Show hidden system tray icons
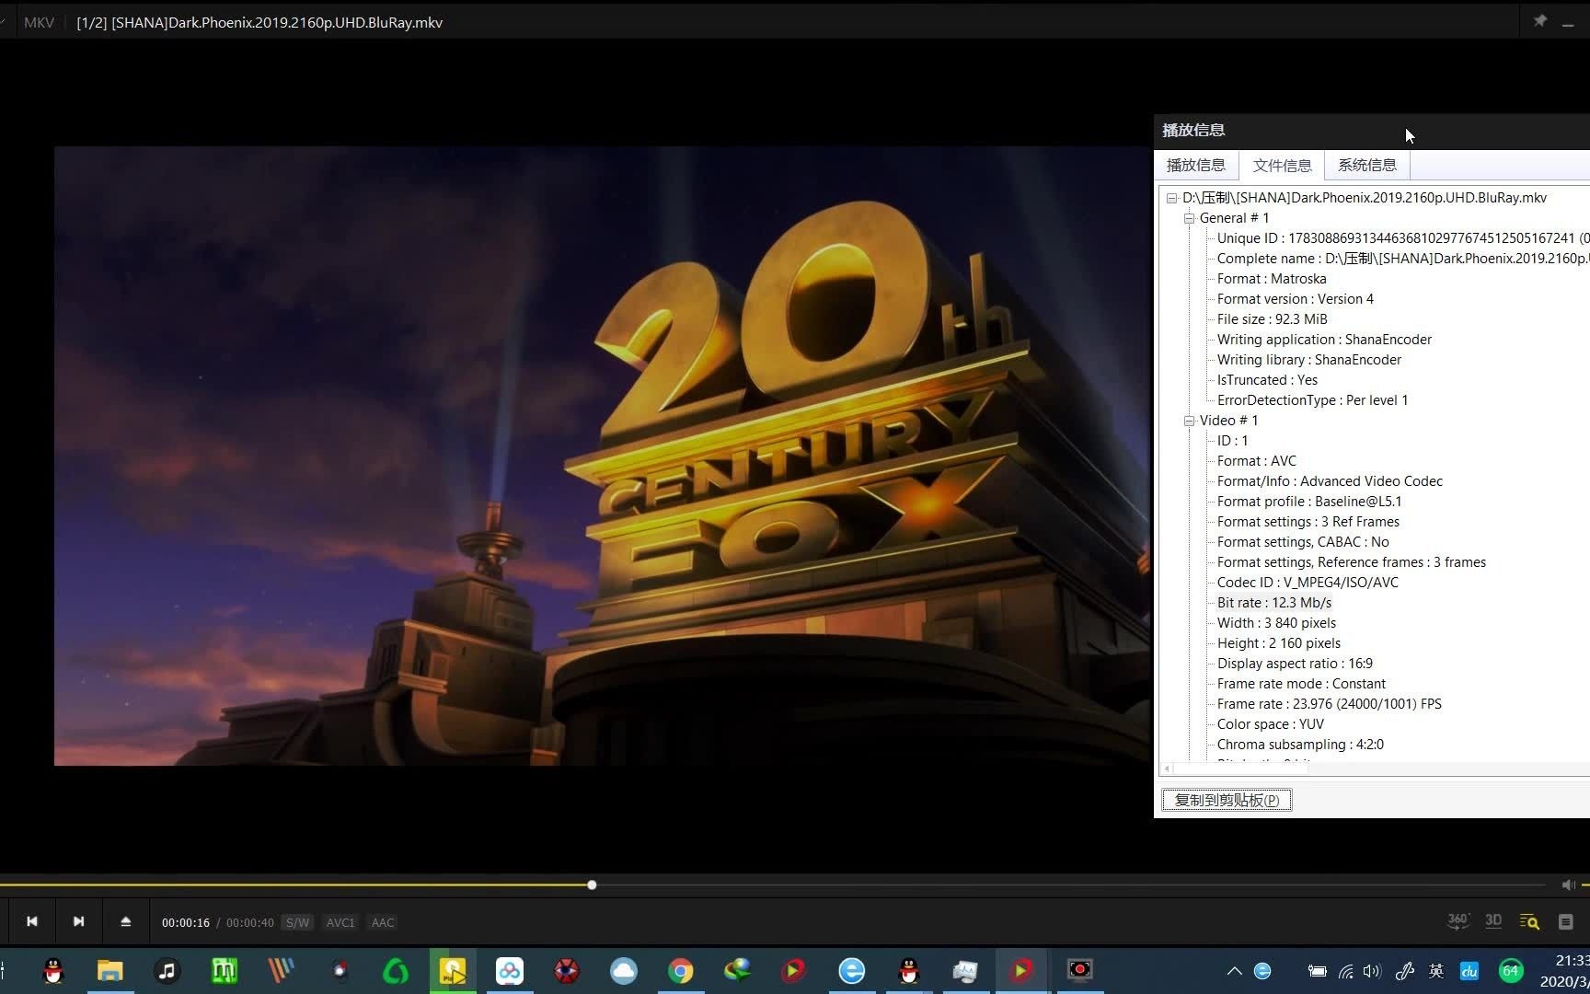The width and height of the screenshot is (1590, 994). coord(1235,971)
